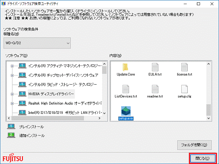
Task: Click the EULA.txt file name
Action: [155, 75]
